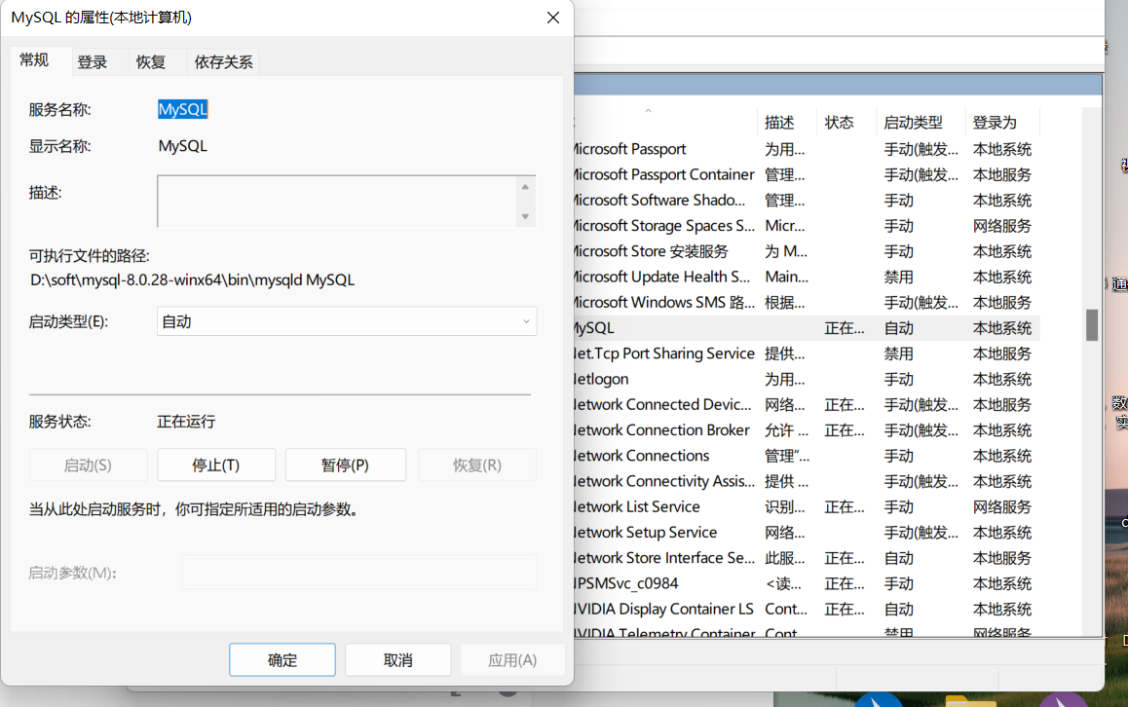Select NVIDIA Display Container LS row
This screenshot has width=1128, height=707.
[x=806, y=609]
